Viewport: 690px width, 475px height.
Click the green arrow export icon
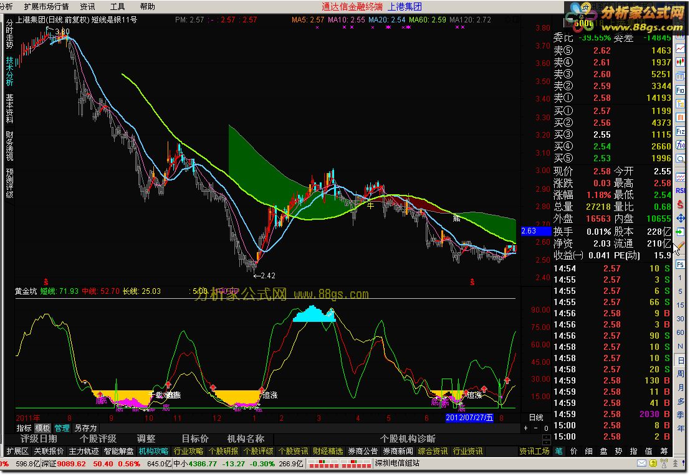680,232
